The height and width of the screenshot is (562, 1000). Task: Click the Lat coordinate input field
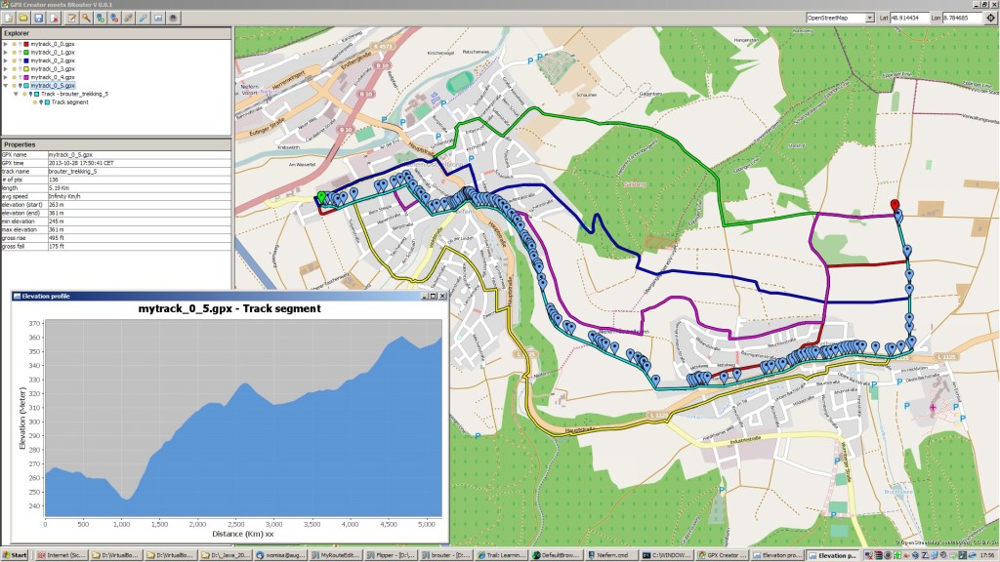pyautogui.click(x=909, y=18)
